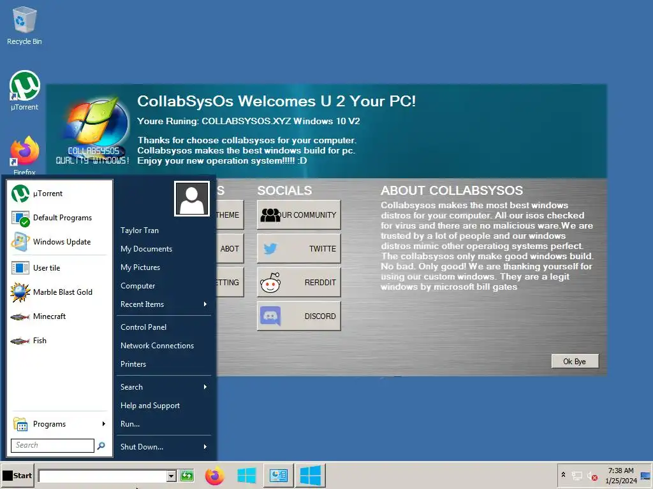Focus the Start menu Search box

(x=52, y=445)
